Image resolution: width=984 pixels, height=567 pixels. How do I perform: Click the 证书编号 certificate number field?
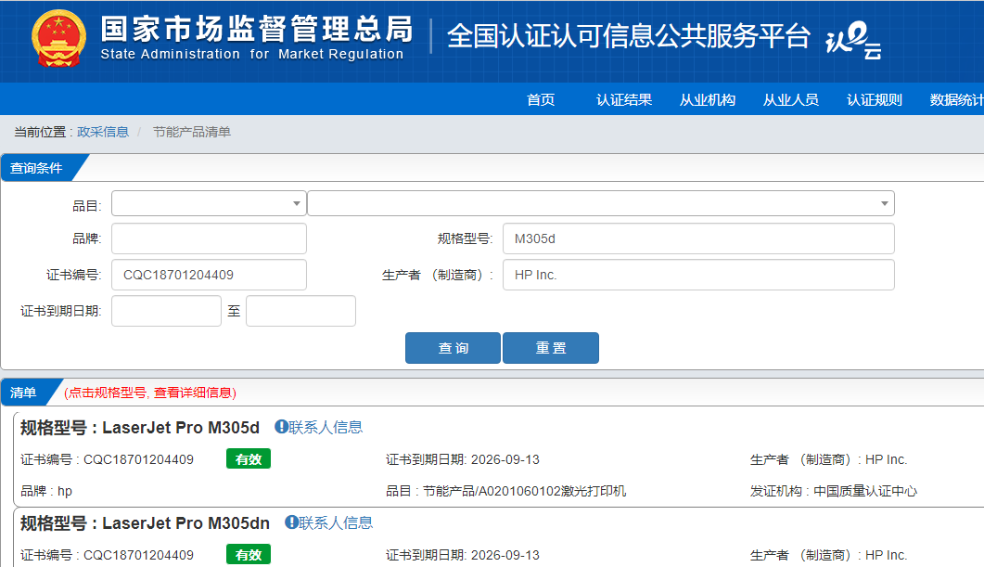209,275
